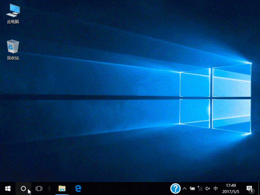Click the 回收站 label text
This screenshot has height=195, width=260.
pyautogui.click(x=13, y=58)
